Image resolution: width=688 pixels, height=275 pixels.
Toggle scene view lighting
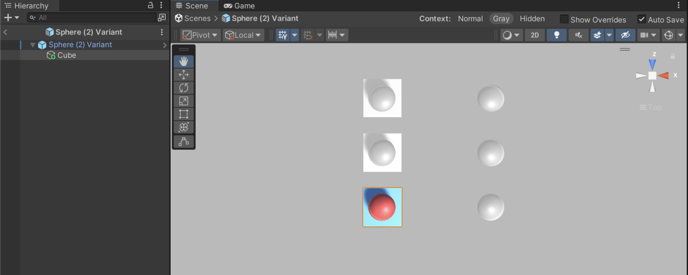(557, 34)
